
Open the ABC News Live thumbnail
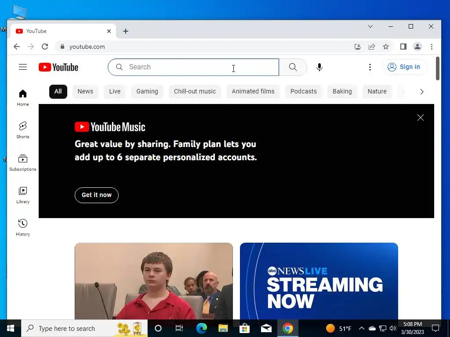(319, 281)
